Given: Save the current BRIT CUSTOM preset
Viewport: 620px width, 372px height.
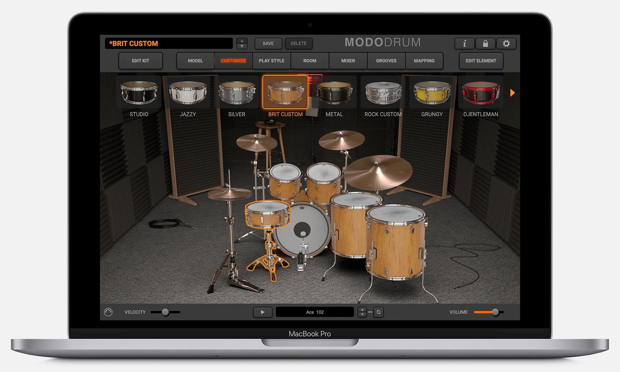Looking at the screenshot, I should point(268,43).
